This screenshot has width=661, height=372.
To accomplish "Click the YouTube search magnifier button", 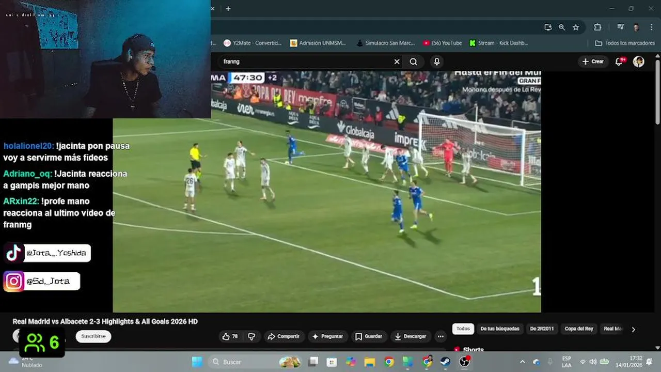I will [414, 61].
